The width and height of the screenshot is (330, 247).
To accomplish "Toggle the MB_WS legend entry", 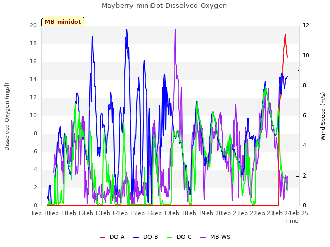I will coord(215,237).
